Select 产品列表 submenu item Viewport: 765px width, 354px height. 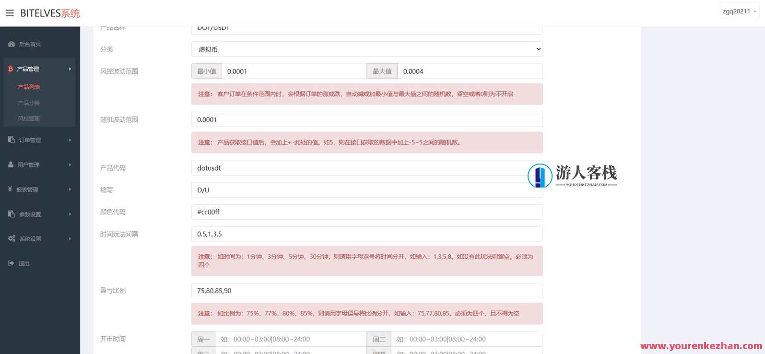pos(29,87)
